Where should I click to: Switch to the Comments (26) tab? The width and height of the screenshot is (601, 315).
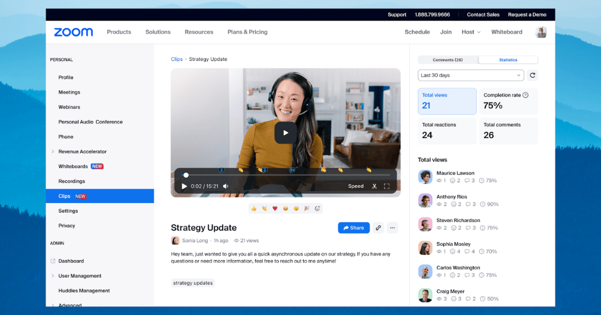448,60
